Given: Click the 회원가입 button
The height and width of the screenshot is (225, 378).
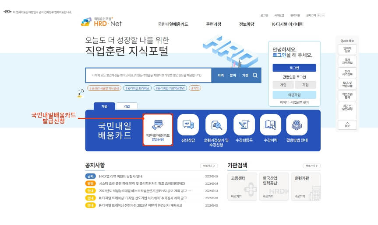Looking at the screenshot, I should (x=294, y=95).
